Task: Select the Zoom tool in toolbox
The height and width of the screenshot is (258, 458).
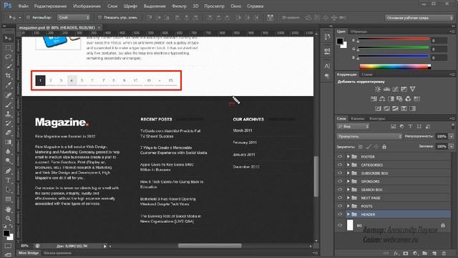Action: pos(8,218)
